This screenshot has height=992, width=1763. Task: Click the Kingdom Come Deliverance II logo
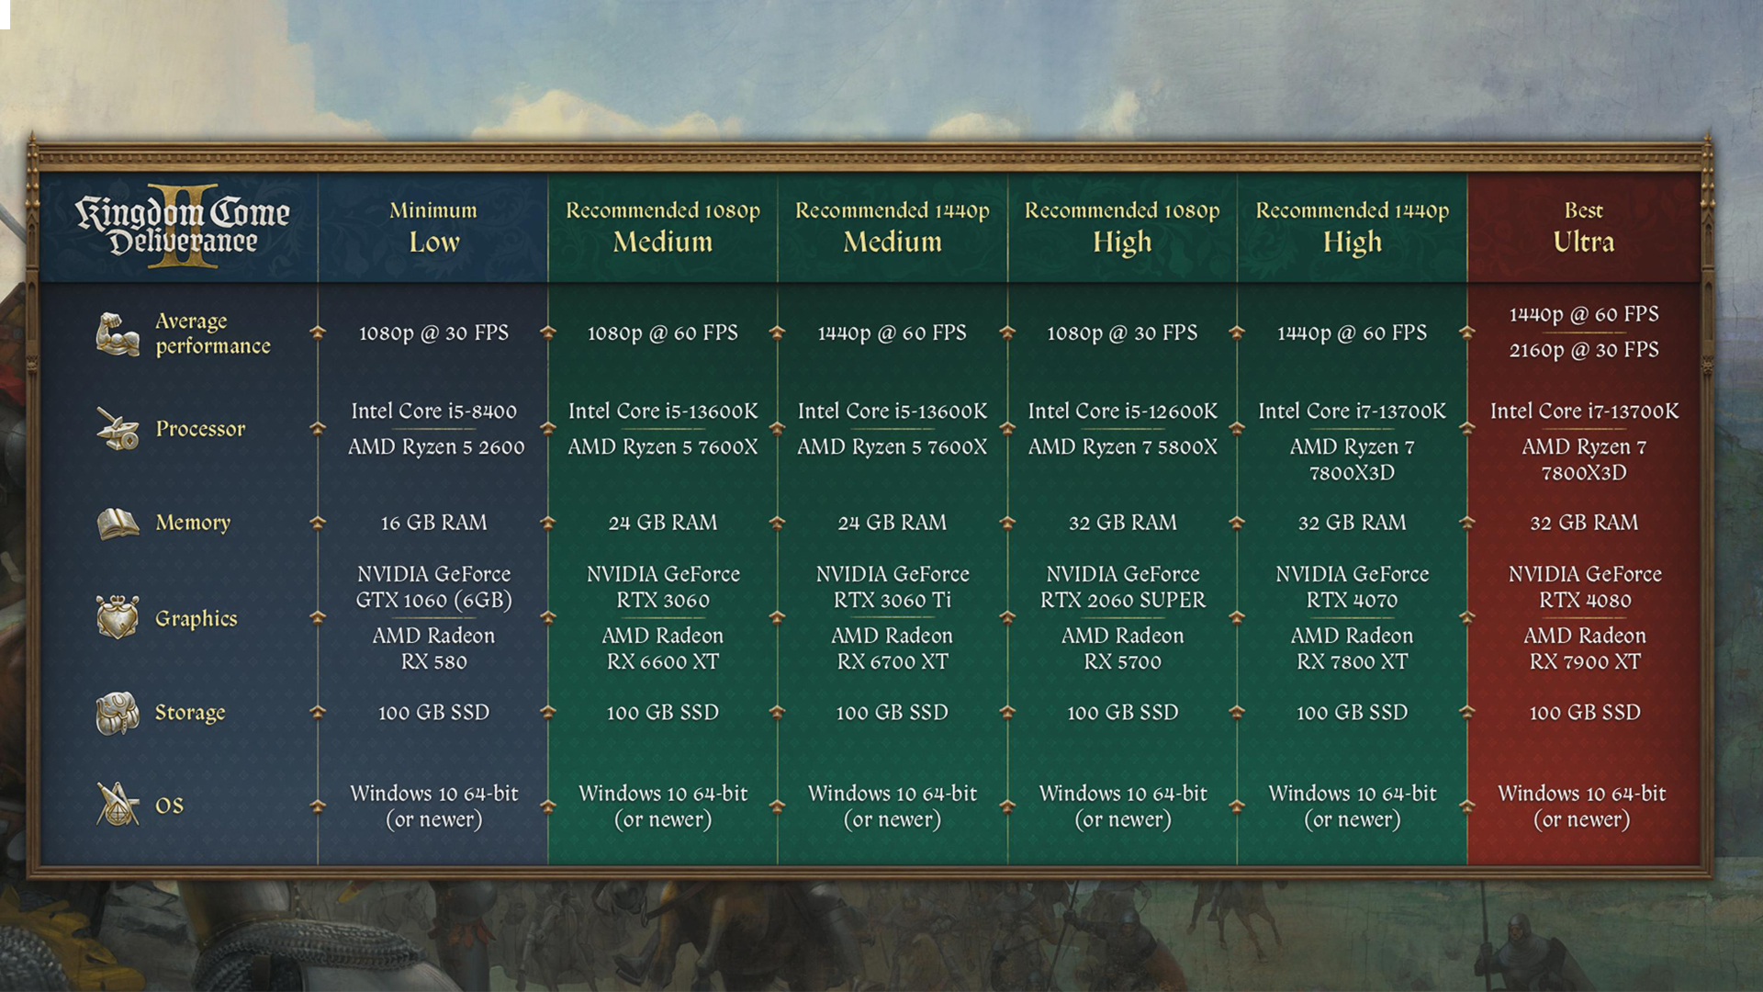182,226
